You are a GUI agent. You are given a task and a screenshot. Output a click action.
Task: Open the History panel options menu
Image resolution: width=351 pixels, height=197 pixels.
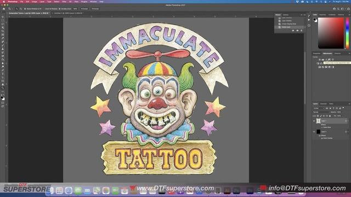pyautogui.click(x=305, y=15)
